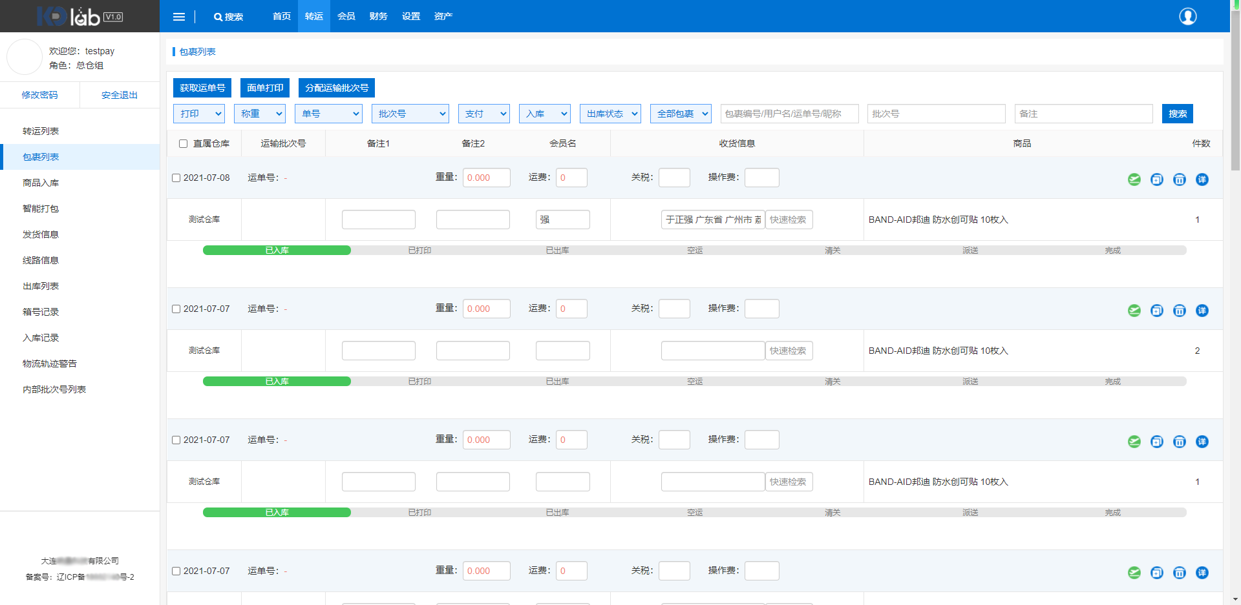Click copy-add icon on 2021-07-08 package

(x=1157, y=179)
